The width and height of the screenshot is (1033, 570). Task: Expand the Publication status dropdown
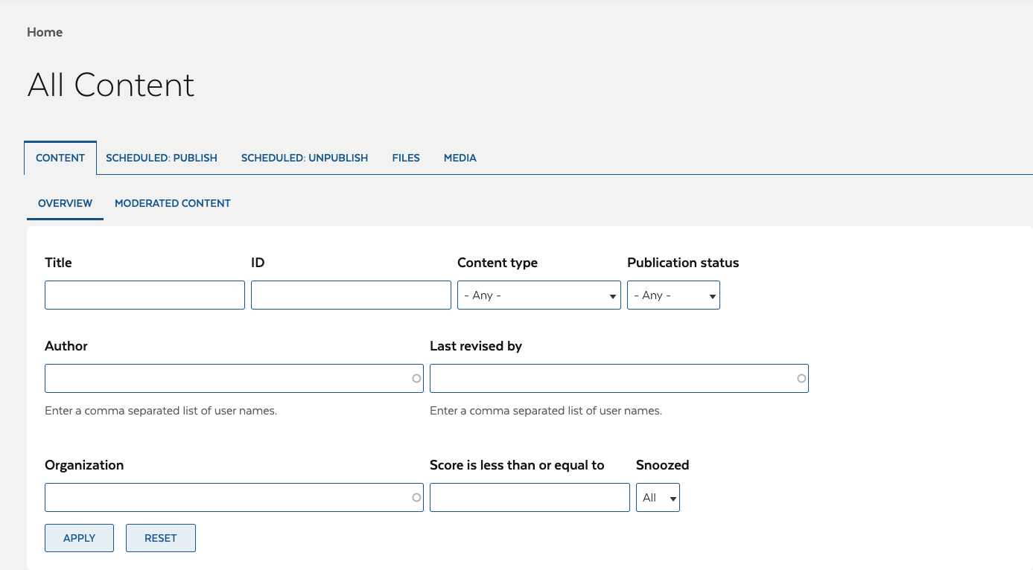673,295
